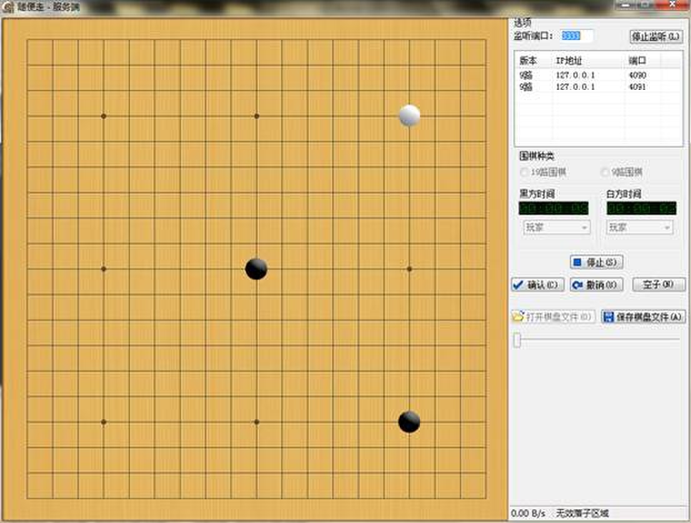Open the black side player type dropdown
691x523 pixels.
coord(556,228)
